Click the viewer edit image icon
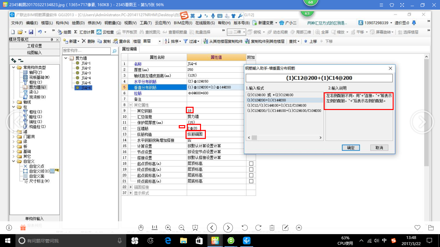This screenshot has height=247, width=440. (x=285, y=227)
